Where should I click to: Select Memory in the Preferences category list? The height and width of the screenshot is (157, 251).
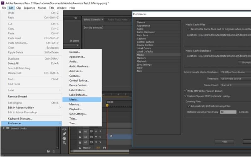158,58
